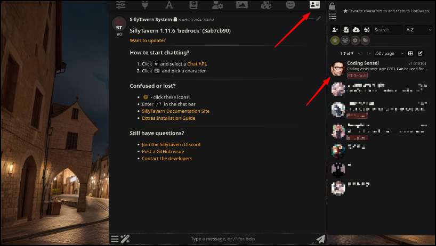
Task: Open Persona Management smiley icon
Action: pyautogui.click(x=290, y=5)
